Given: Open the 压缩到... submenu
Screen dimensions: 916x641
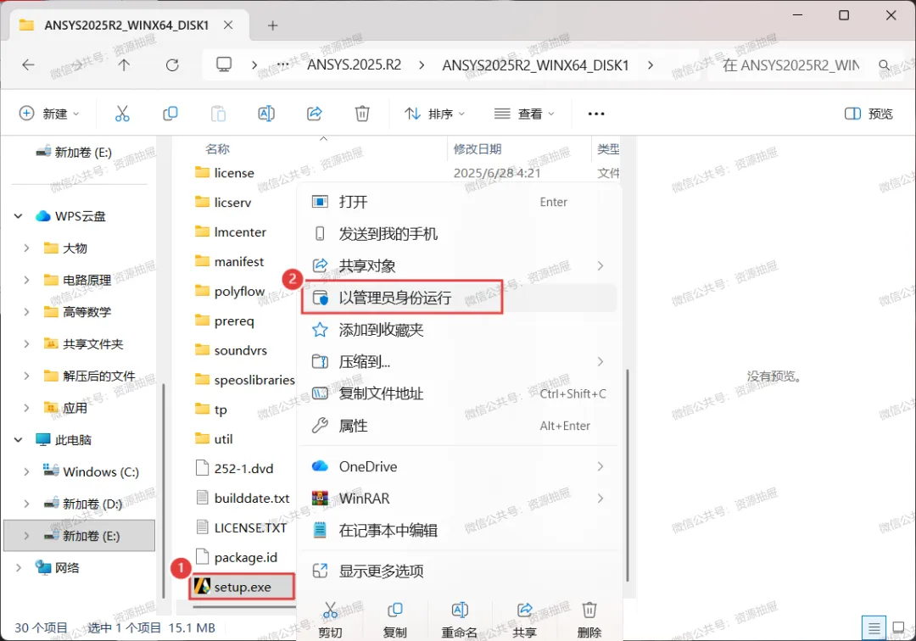Looking at the screenshot, I should click(x=459, y=362).
